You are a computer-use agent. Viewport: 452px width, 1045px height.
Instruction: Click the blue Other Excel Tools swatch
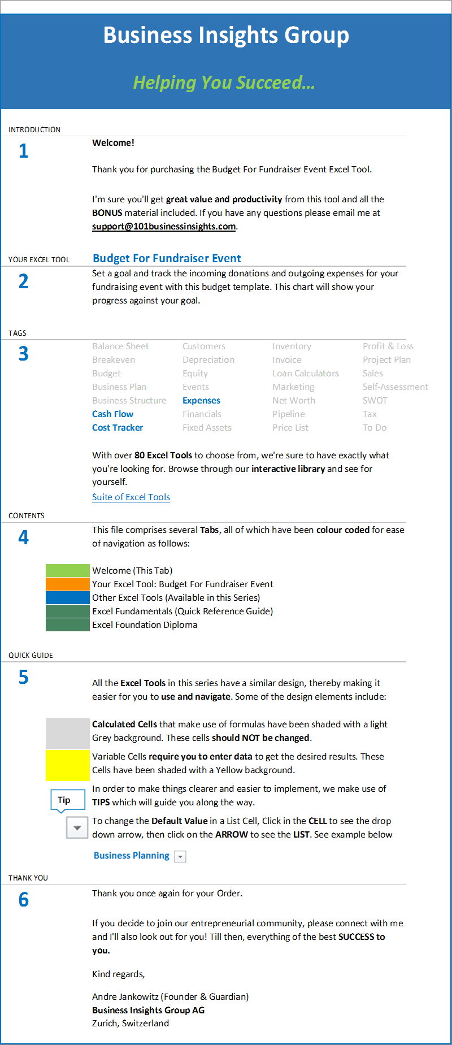coord(68,598)
